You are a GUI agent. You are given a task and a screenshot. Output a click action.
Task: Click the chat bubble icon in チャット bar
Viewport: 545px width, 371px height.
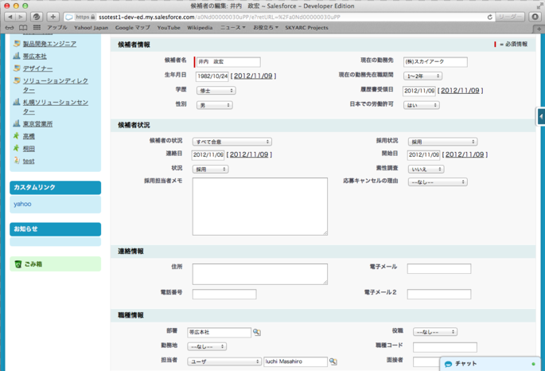tap(448, 364)
